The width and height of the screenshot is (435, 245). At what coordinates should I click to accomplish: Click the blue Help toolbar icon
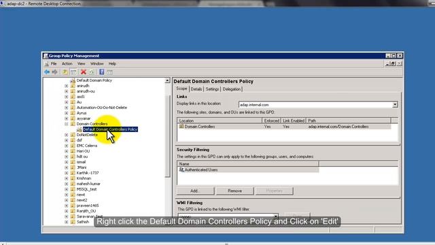click(102, 72)
